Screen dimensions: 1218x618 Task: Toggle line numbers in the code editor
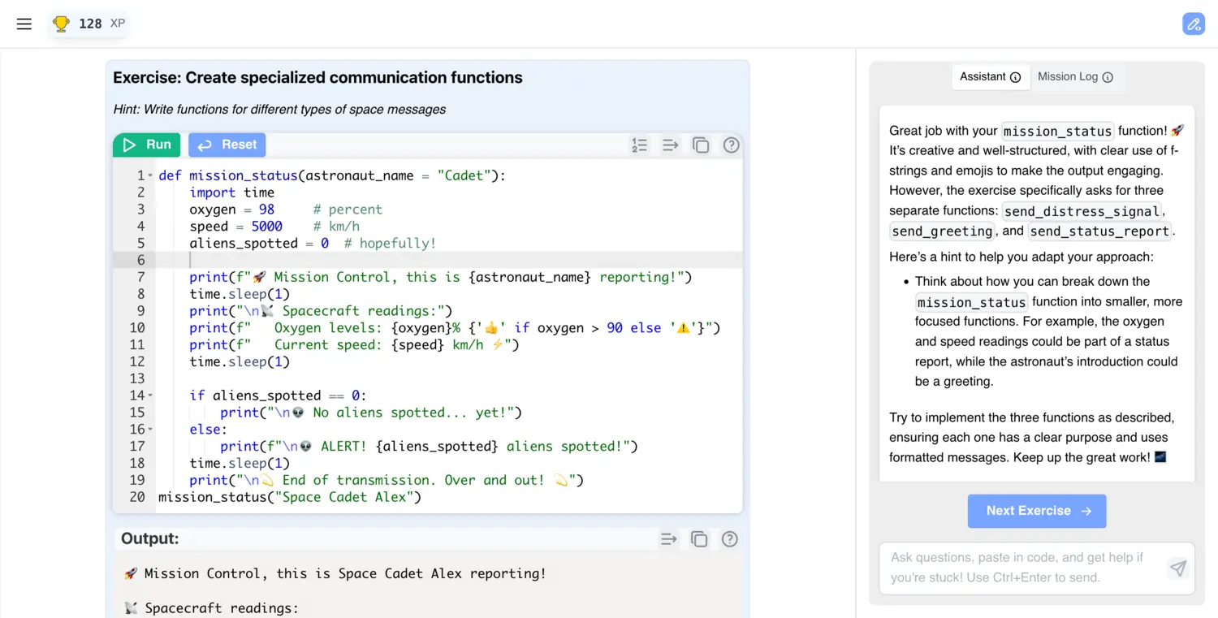pyautogui.click(x=640, y=145)
